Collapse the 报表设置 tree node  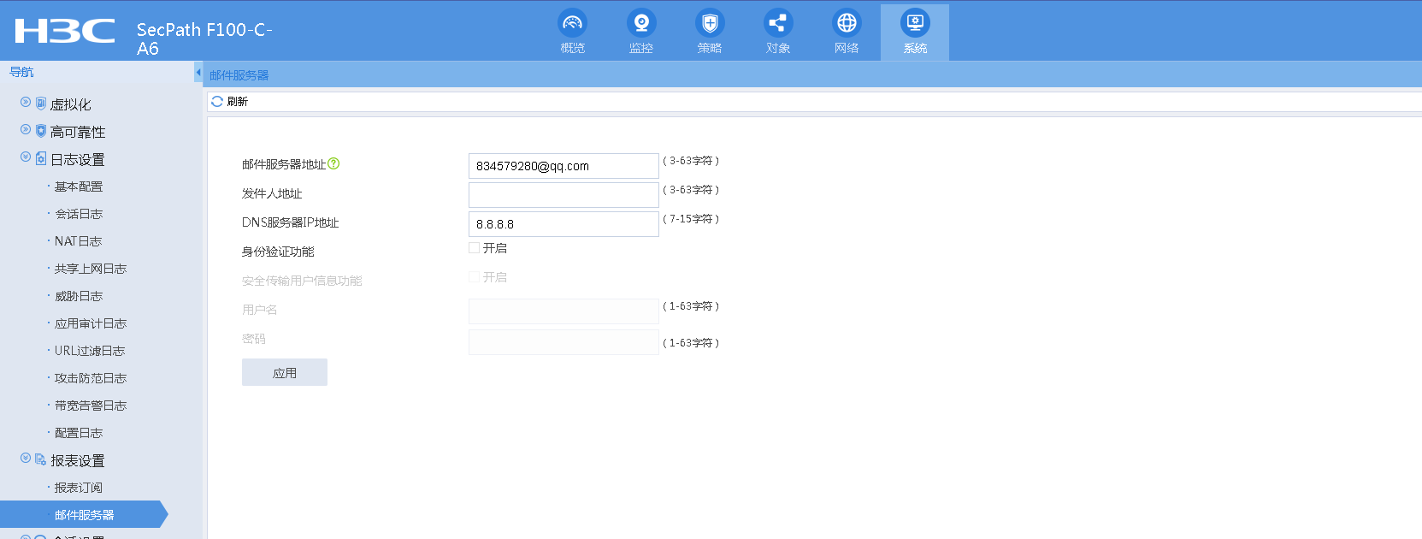pyautogui.click(x=26, y=458)
